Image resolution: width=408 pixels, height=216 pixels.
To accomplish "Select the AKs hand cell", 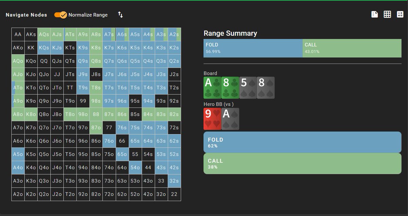I will point(31,34).
